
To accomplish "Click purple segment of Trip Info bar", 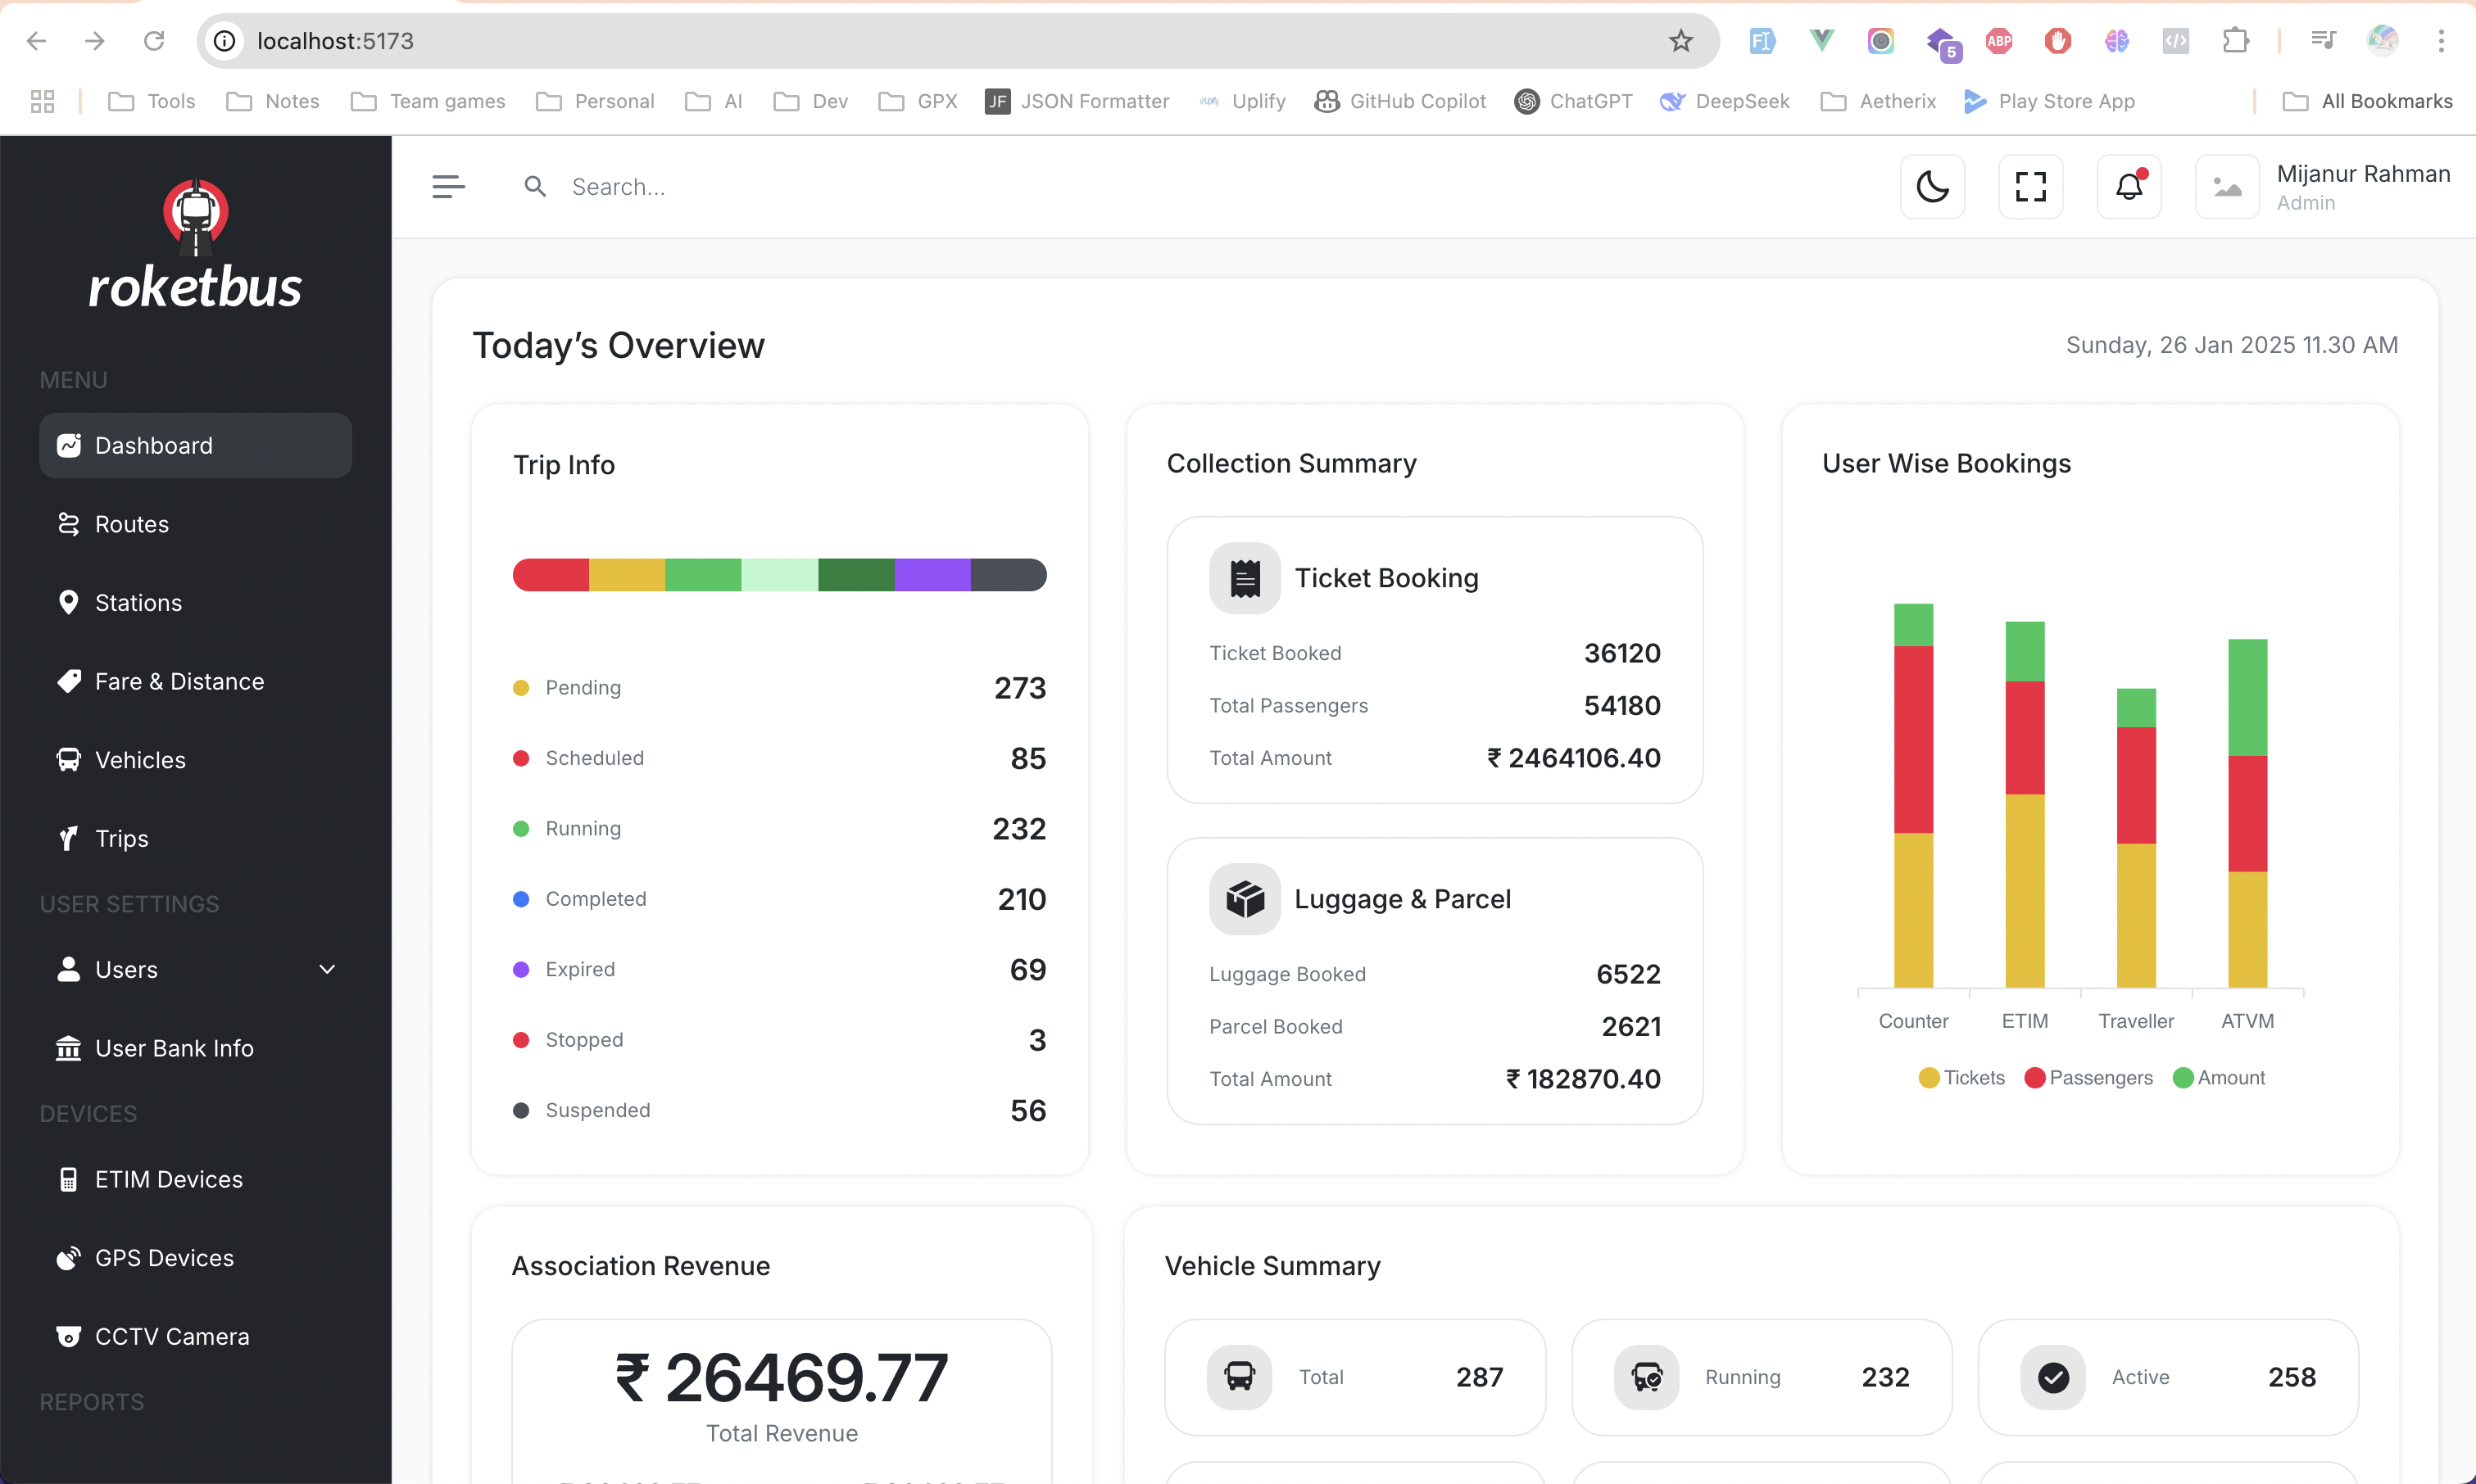I will 932,575.
